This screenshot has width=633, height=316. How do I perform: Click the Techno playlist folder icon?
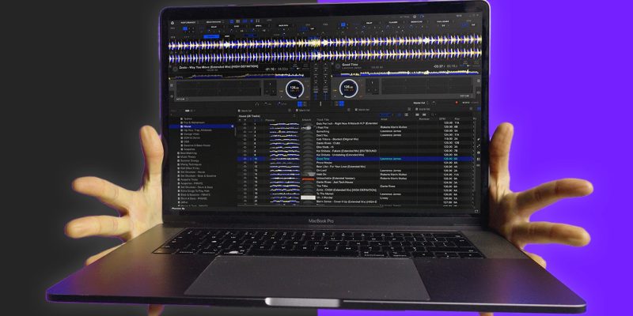179,118
